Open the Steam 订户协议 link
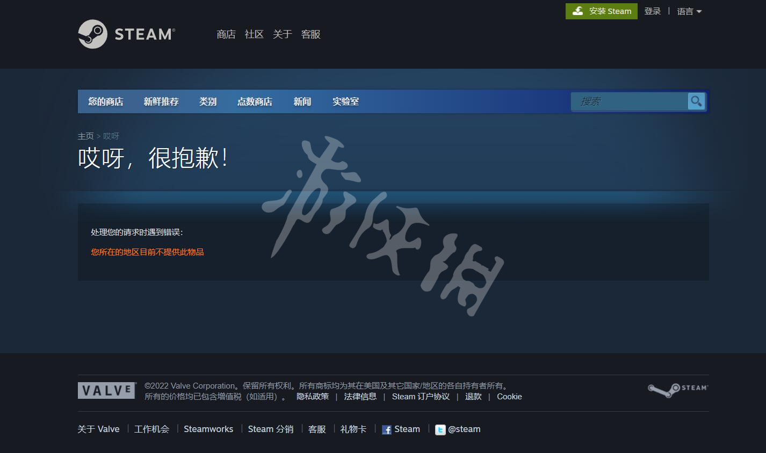Viewport: 766px width, 453px height. coord(421,397)
